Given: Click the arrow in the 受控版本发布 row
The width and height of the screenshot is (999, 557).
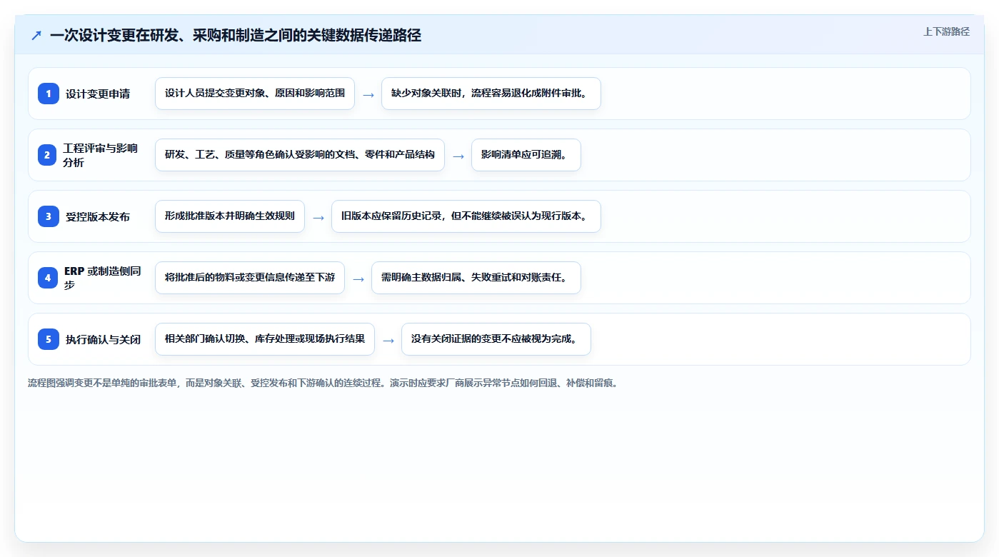Looking at the screenshot, I should pos(318,217).
